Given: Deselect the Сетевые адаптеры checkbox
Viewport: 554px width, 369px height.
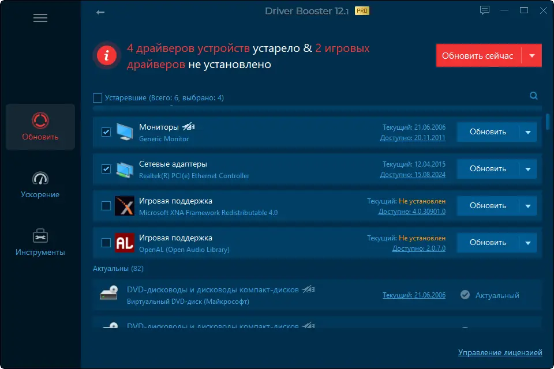Looking at the screenshot, I should click(106, 169).
